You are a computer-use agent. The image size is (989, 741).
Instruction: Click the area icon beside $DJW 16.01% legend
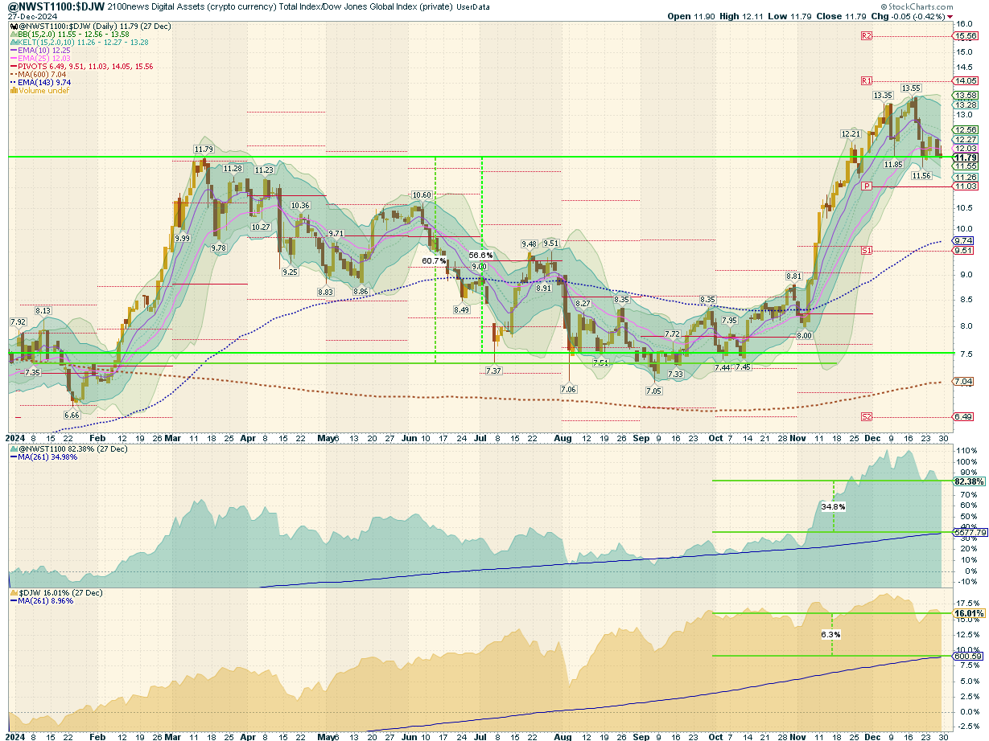12,592
